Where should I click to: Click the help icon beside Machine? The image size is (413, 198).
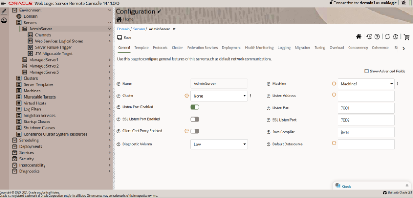(x=268, y=84)
